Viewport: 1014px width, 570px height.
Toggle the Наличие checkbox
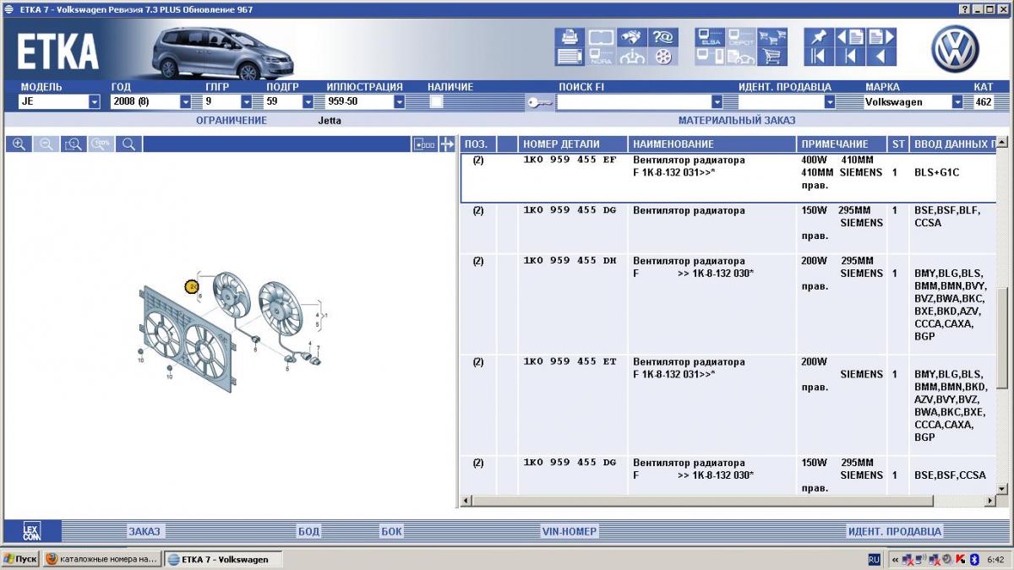point(437,101)
